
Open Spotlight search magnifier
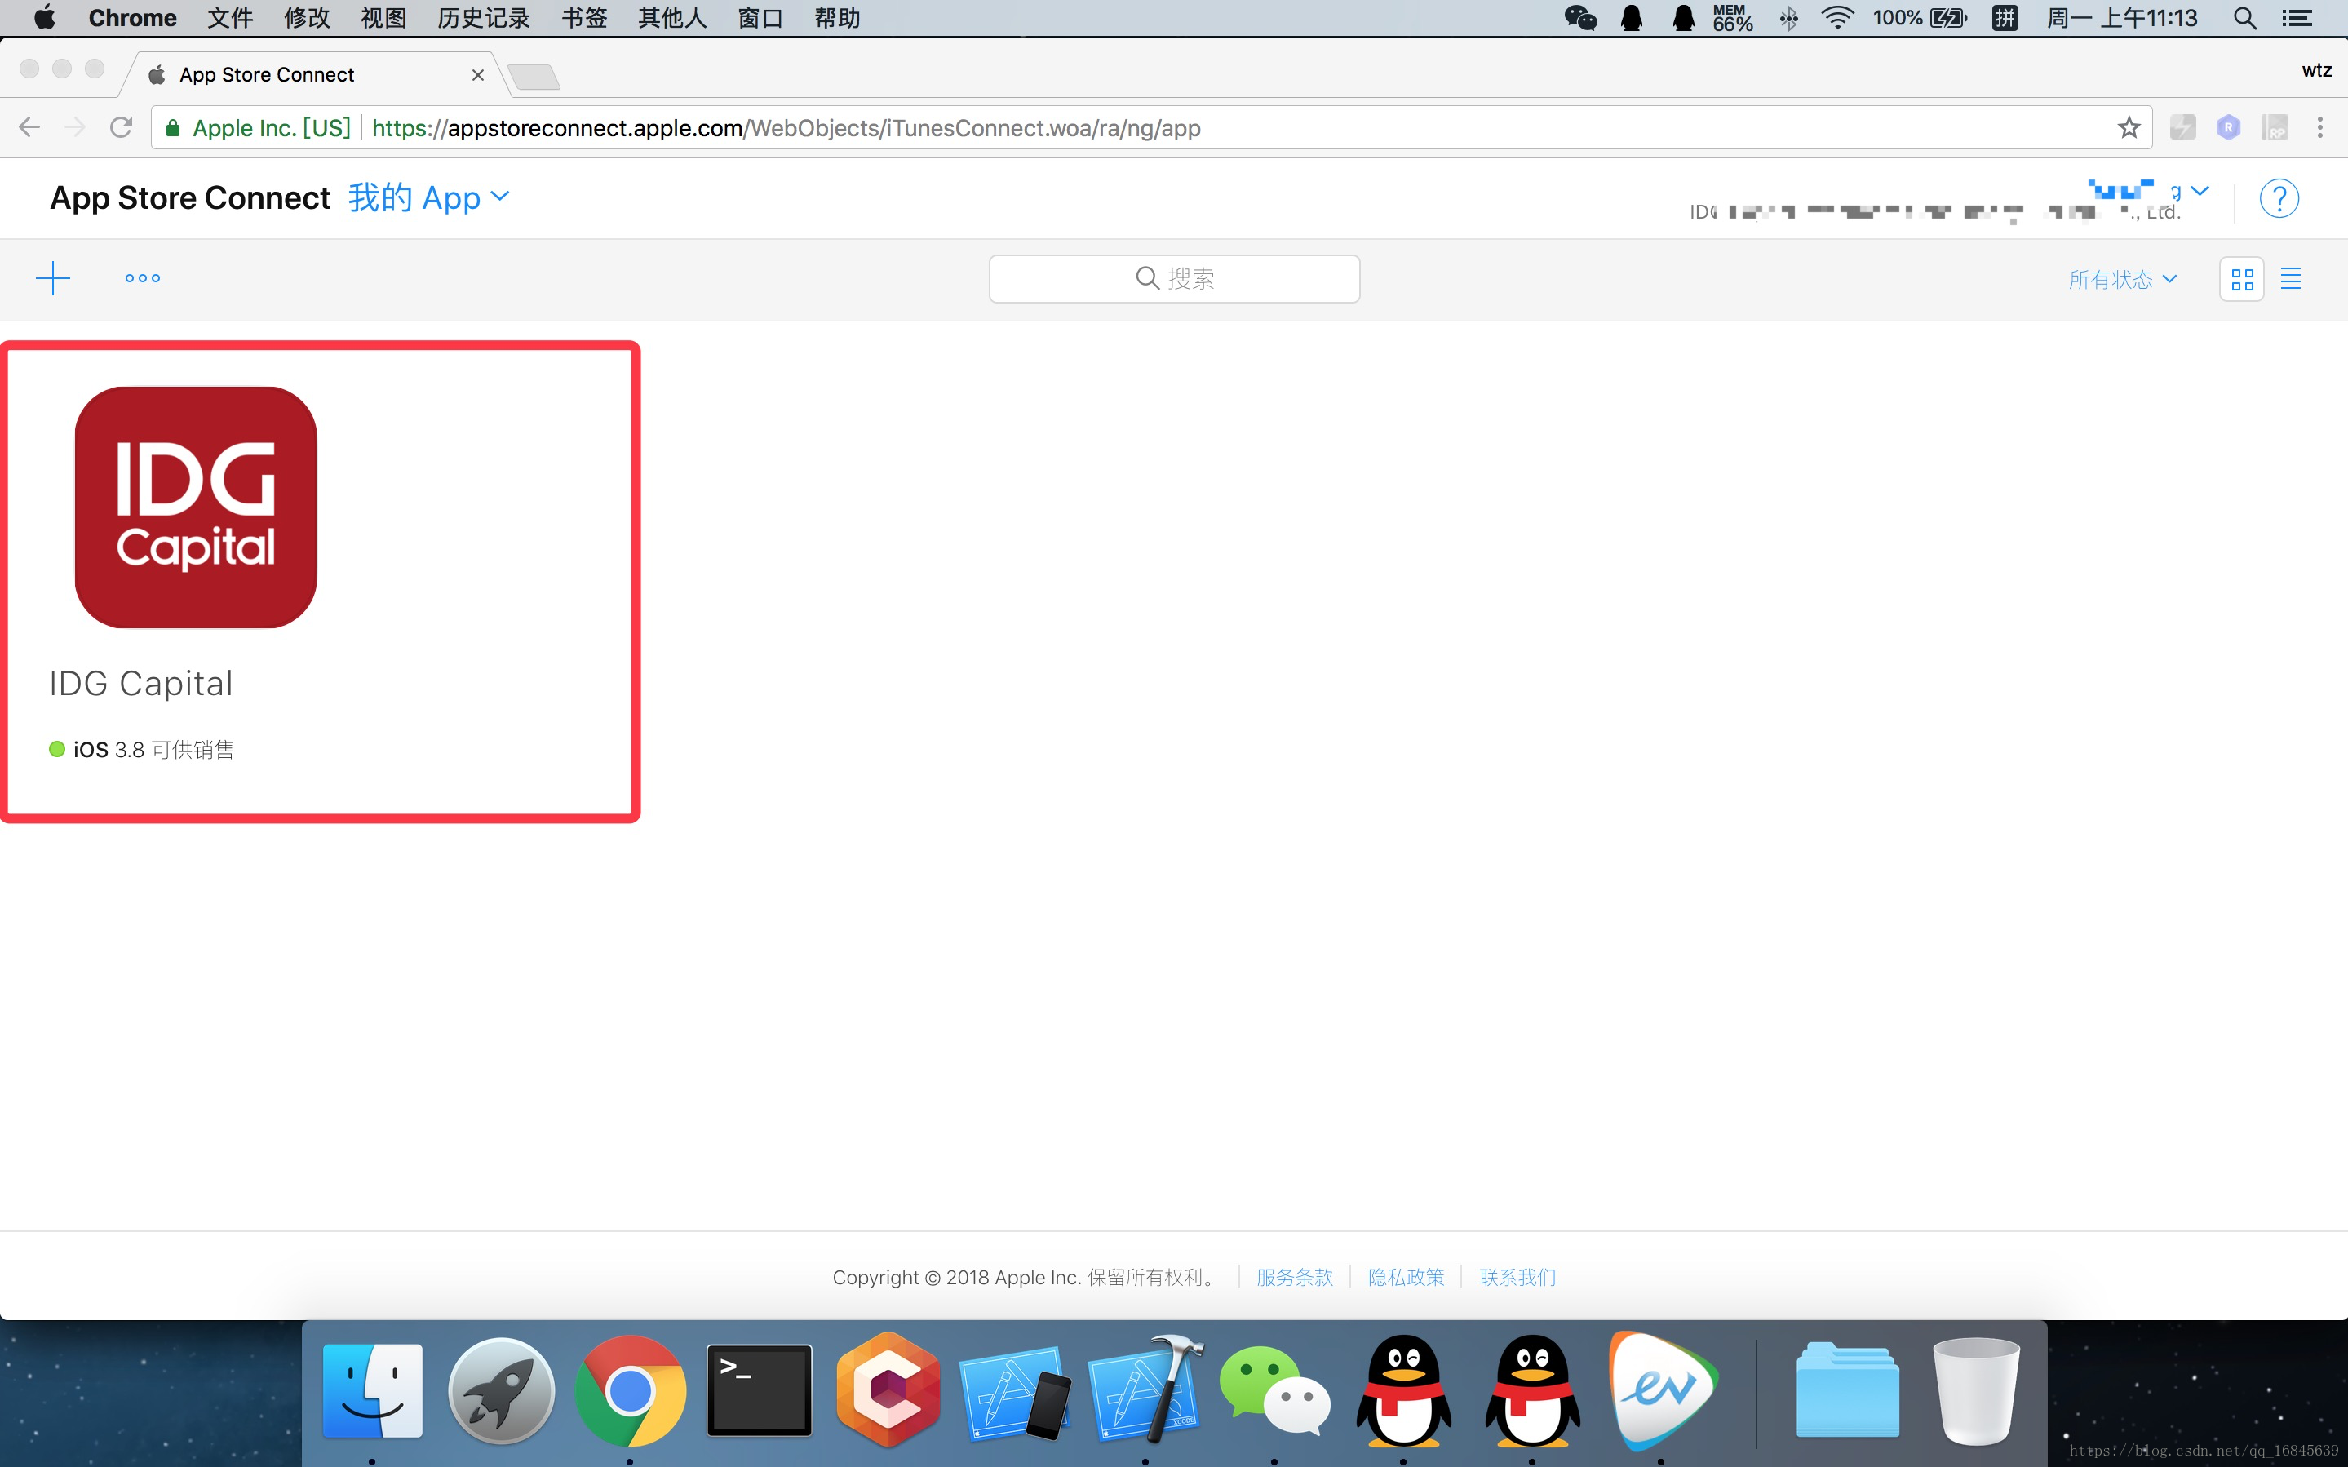(x=2244, y=17)
